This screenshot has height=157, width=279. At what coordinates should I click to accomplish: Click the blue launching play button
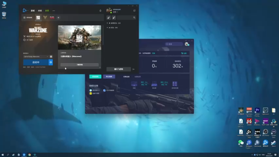coord(36,62)
